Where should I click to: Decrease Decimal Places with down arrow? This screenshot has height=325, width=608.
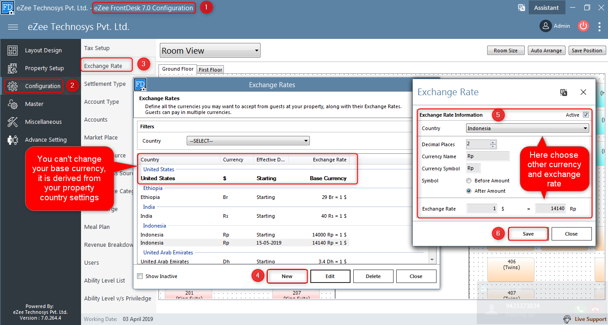click(x=493, y=147)
